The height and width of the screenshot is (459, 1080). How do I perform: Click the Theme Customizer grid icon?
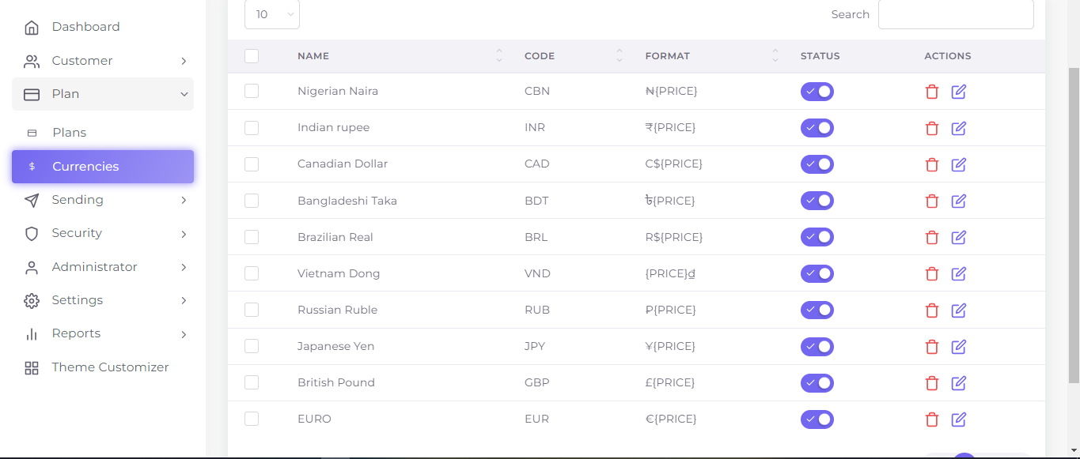pos(32,368)
